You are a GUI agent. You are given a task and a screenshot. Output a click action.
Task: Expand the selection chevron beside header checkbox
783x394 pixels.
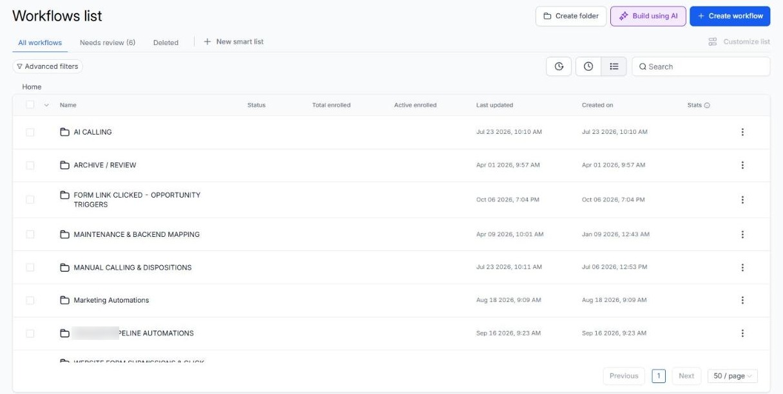tap(46, 105)
